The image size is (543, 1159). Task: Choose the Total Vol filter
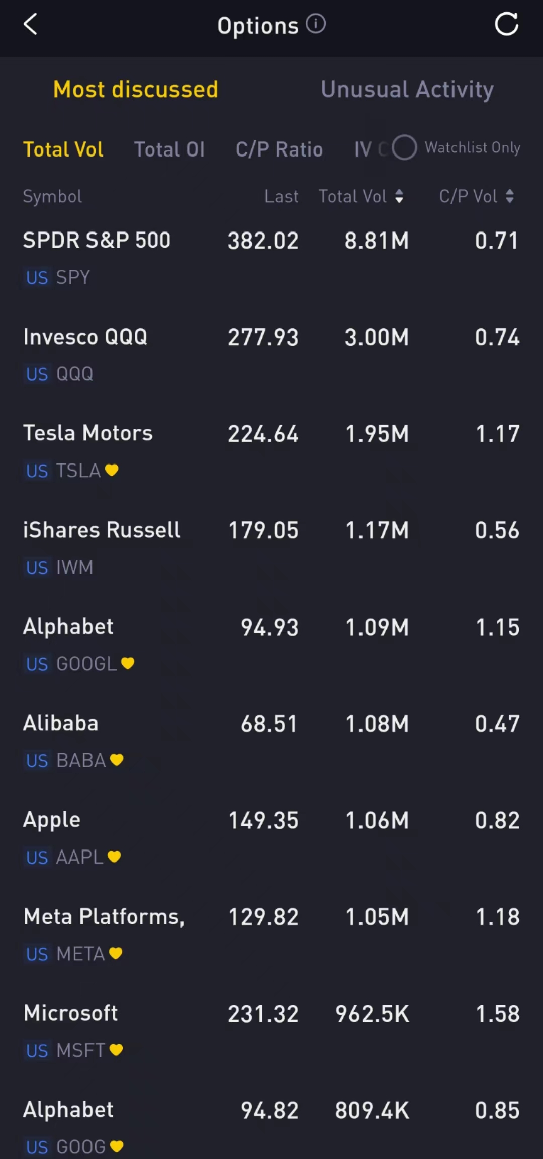click(x=63, y=149)
